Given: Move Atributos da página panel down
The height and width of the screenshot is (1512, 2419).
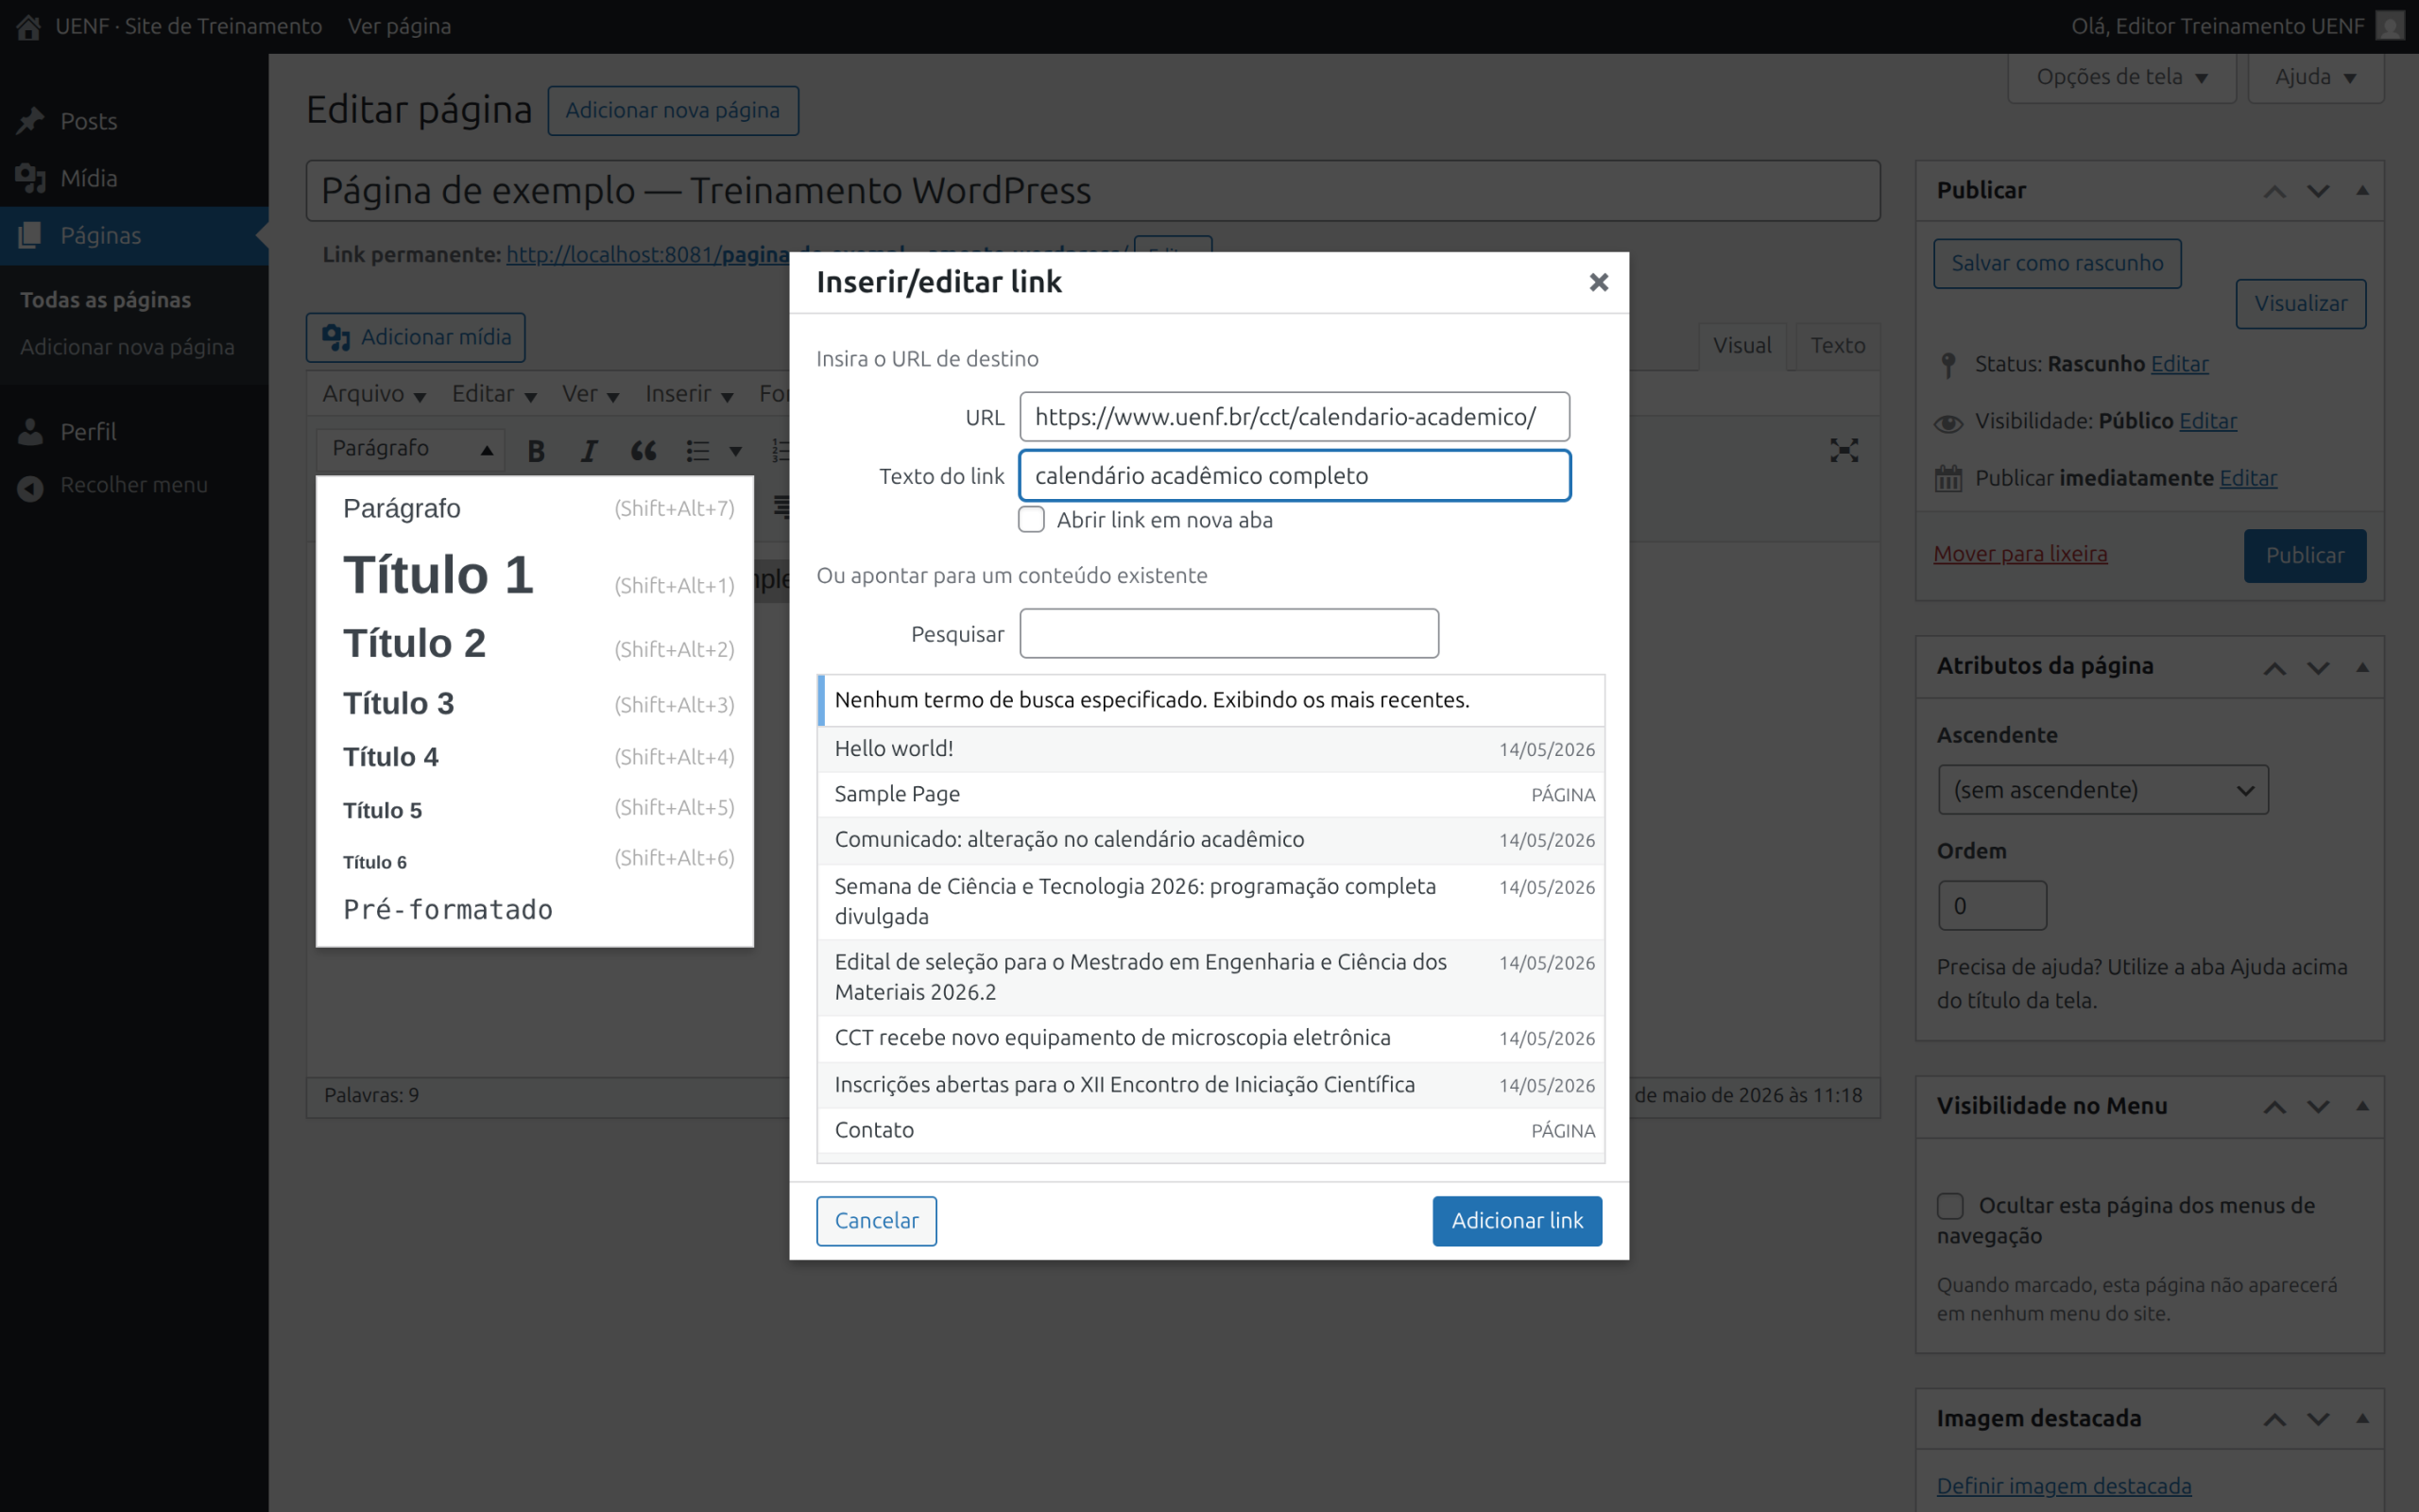Looking at the screenshot, I should point(2318,667).
